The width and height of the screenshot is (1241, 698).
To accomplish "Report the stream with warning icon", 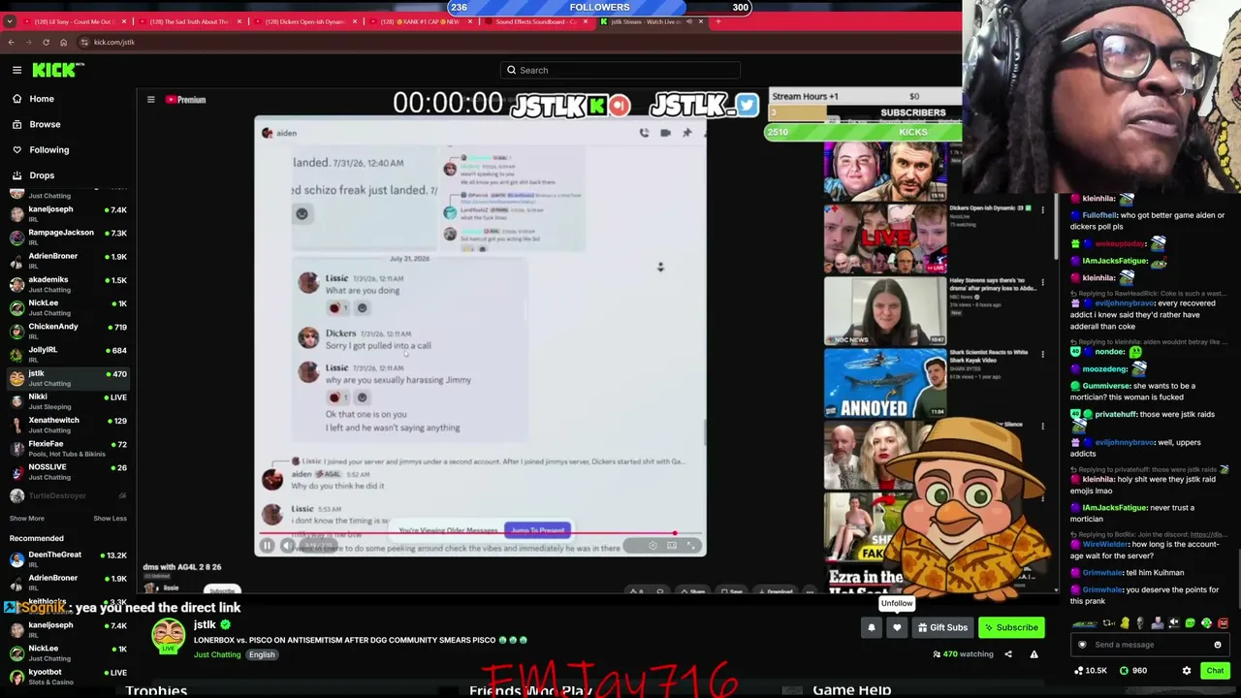I will click(1034, 654).
